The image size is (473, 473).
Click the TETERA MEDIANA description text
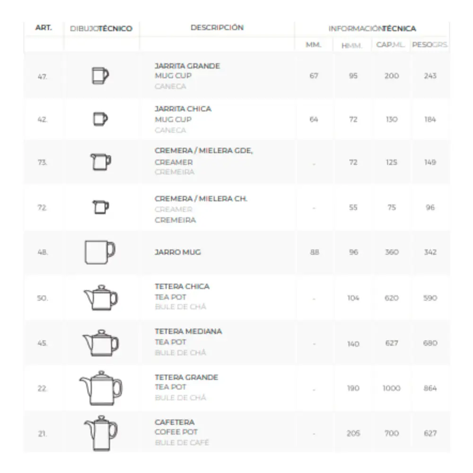click(188, 332)
